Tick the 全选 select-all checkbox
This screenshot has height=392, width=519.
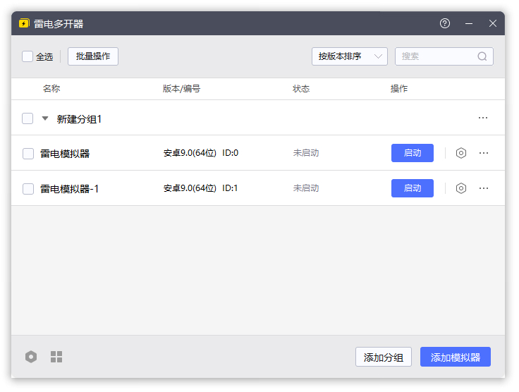pos(28,56)
